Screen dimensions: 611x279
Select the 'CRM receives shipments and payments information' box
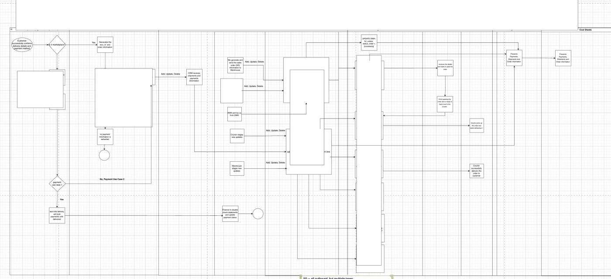click(194, 77)
